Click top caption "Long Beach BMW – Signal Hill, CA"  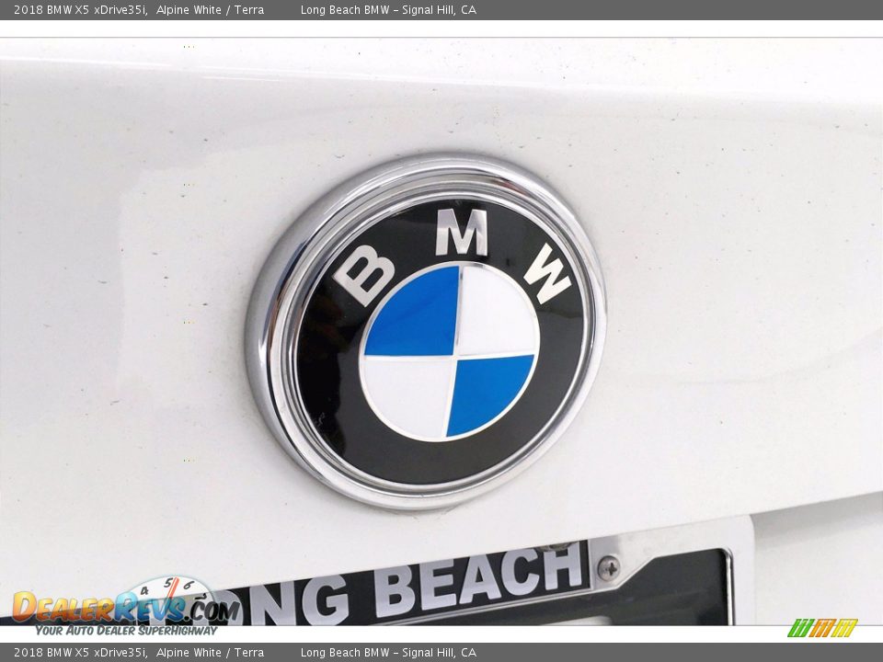tap(388, 9)
